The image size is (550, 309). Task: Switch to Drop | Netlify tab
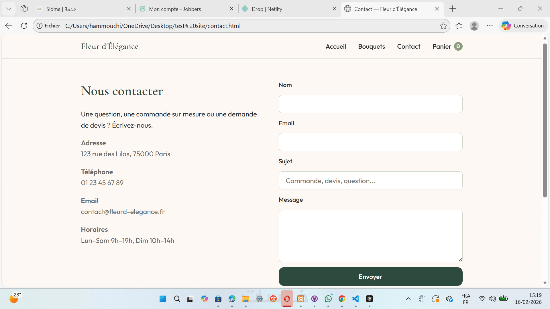(x=267, y=9)
